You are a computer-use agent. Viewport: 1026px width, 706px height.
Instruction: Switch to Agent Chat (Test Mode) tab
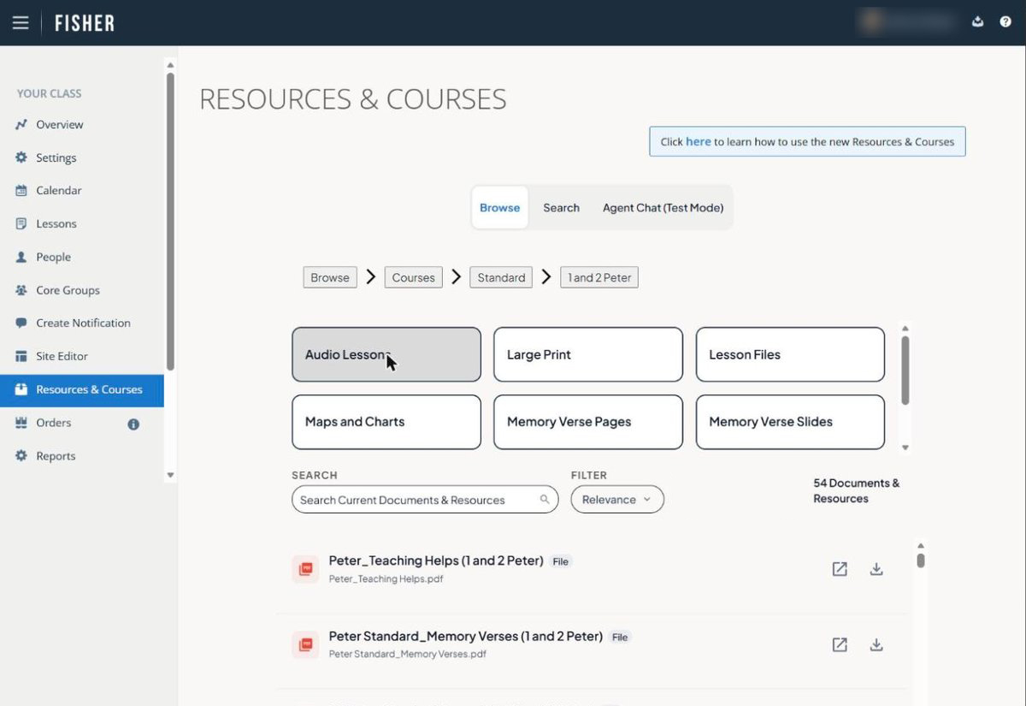point(663,208)
